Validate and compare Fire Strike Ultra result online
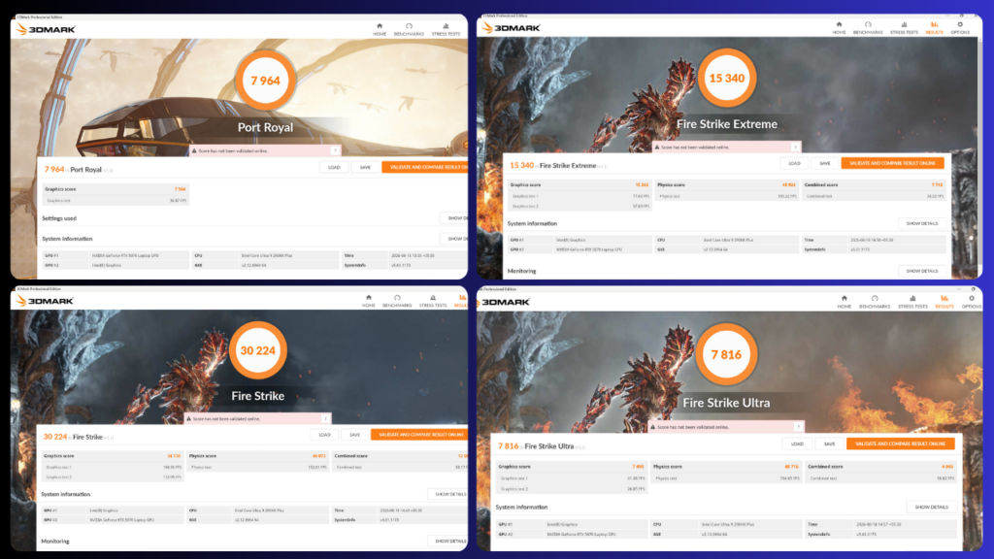The height and width of the screenshot is (559, 994). (x=901, y=444)
